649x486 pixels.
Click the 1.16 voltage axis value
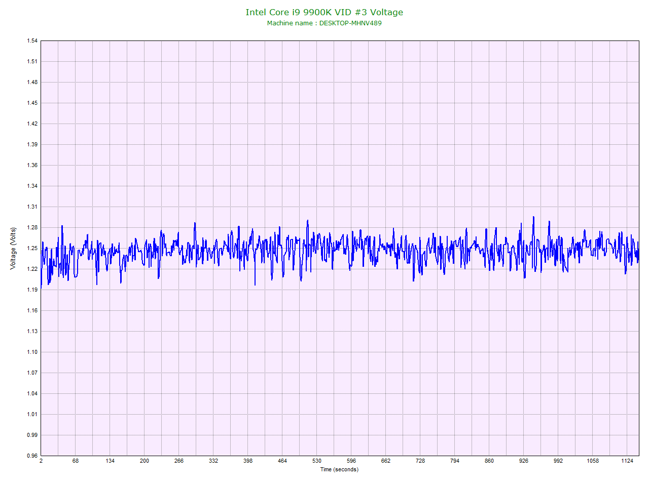click(32, 311)
